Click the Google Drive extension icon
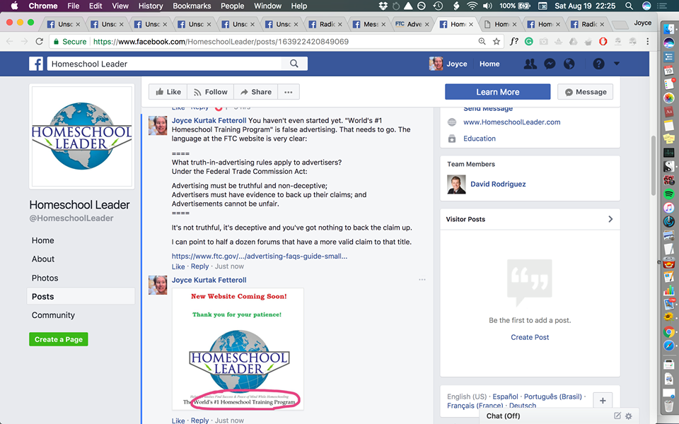The width and height of the screenshot is (679, 424). (x=573, y=42)
